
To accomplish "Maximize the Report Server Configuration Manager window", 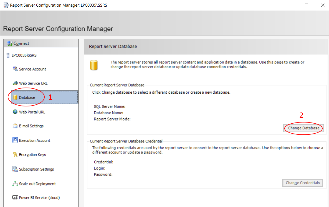I will pos(307,5).
